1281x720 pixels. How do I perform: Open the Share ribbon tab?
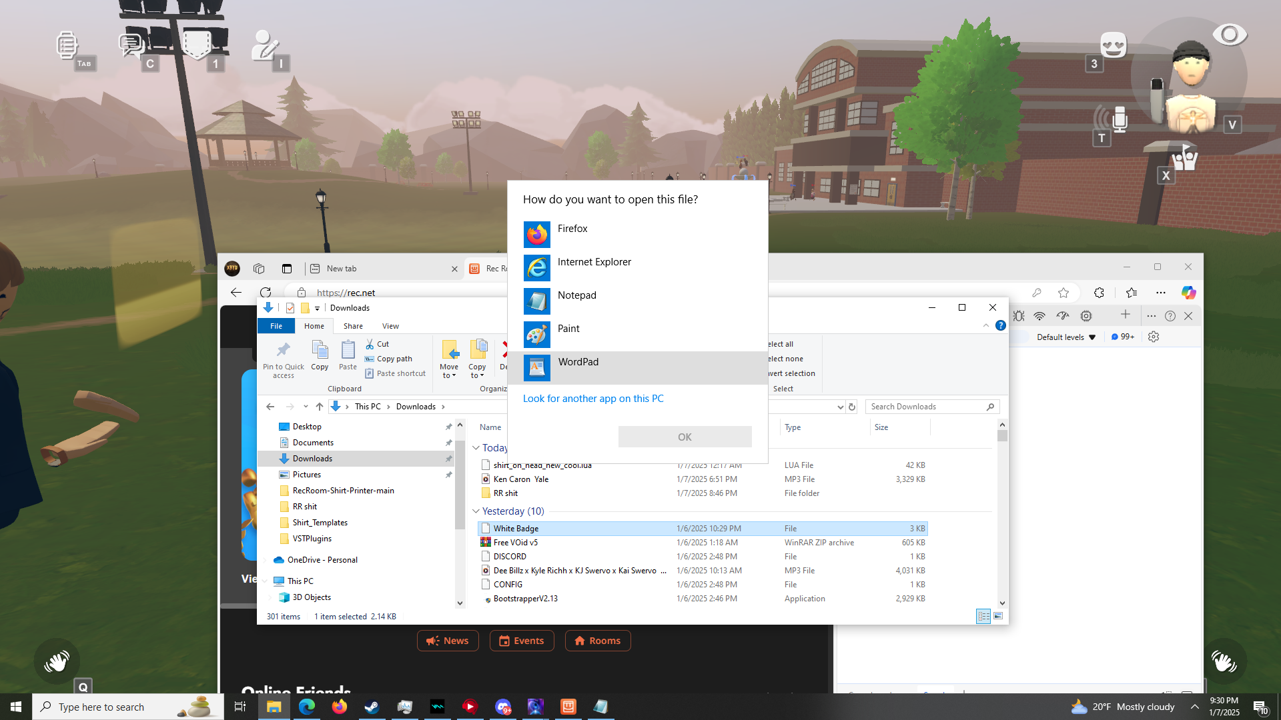353,326
